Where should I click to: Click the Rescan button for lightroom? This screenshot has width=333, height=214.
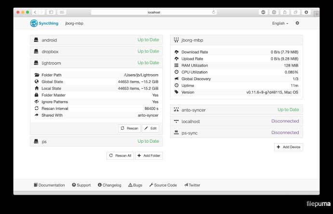click(x=129, y=128)
